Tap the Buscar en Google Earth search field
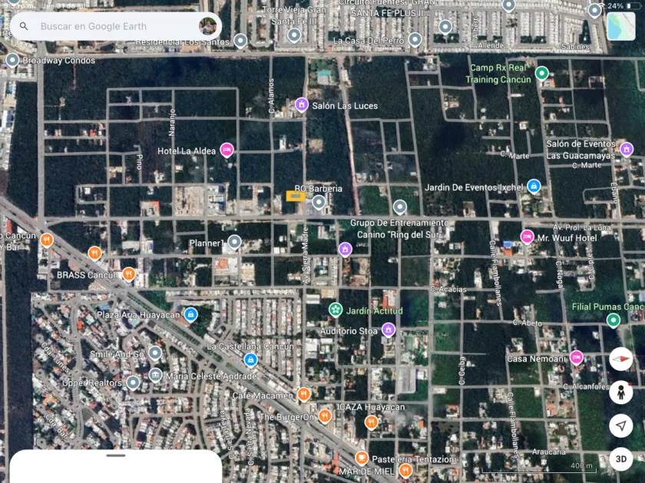The height and width of the screenshot is (483, 645). pos(116,26)
